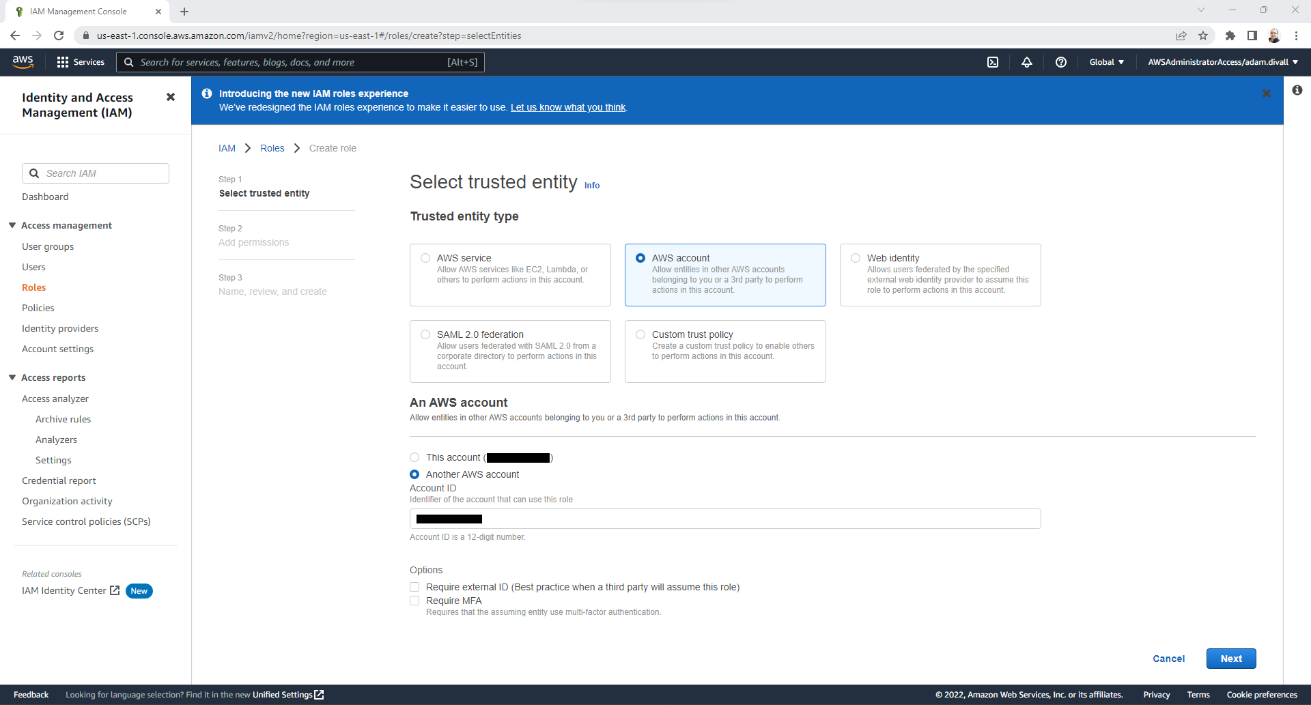Click the Info link beside heading

[592, 185]
